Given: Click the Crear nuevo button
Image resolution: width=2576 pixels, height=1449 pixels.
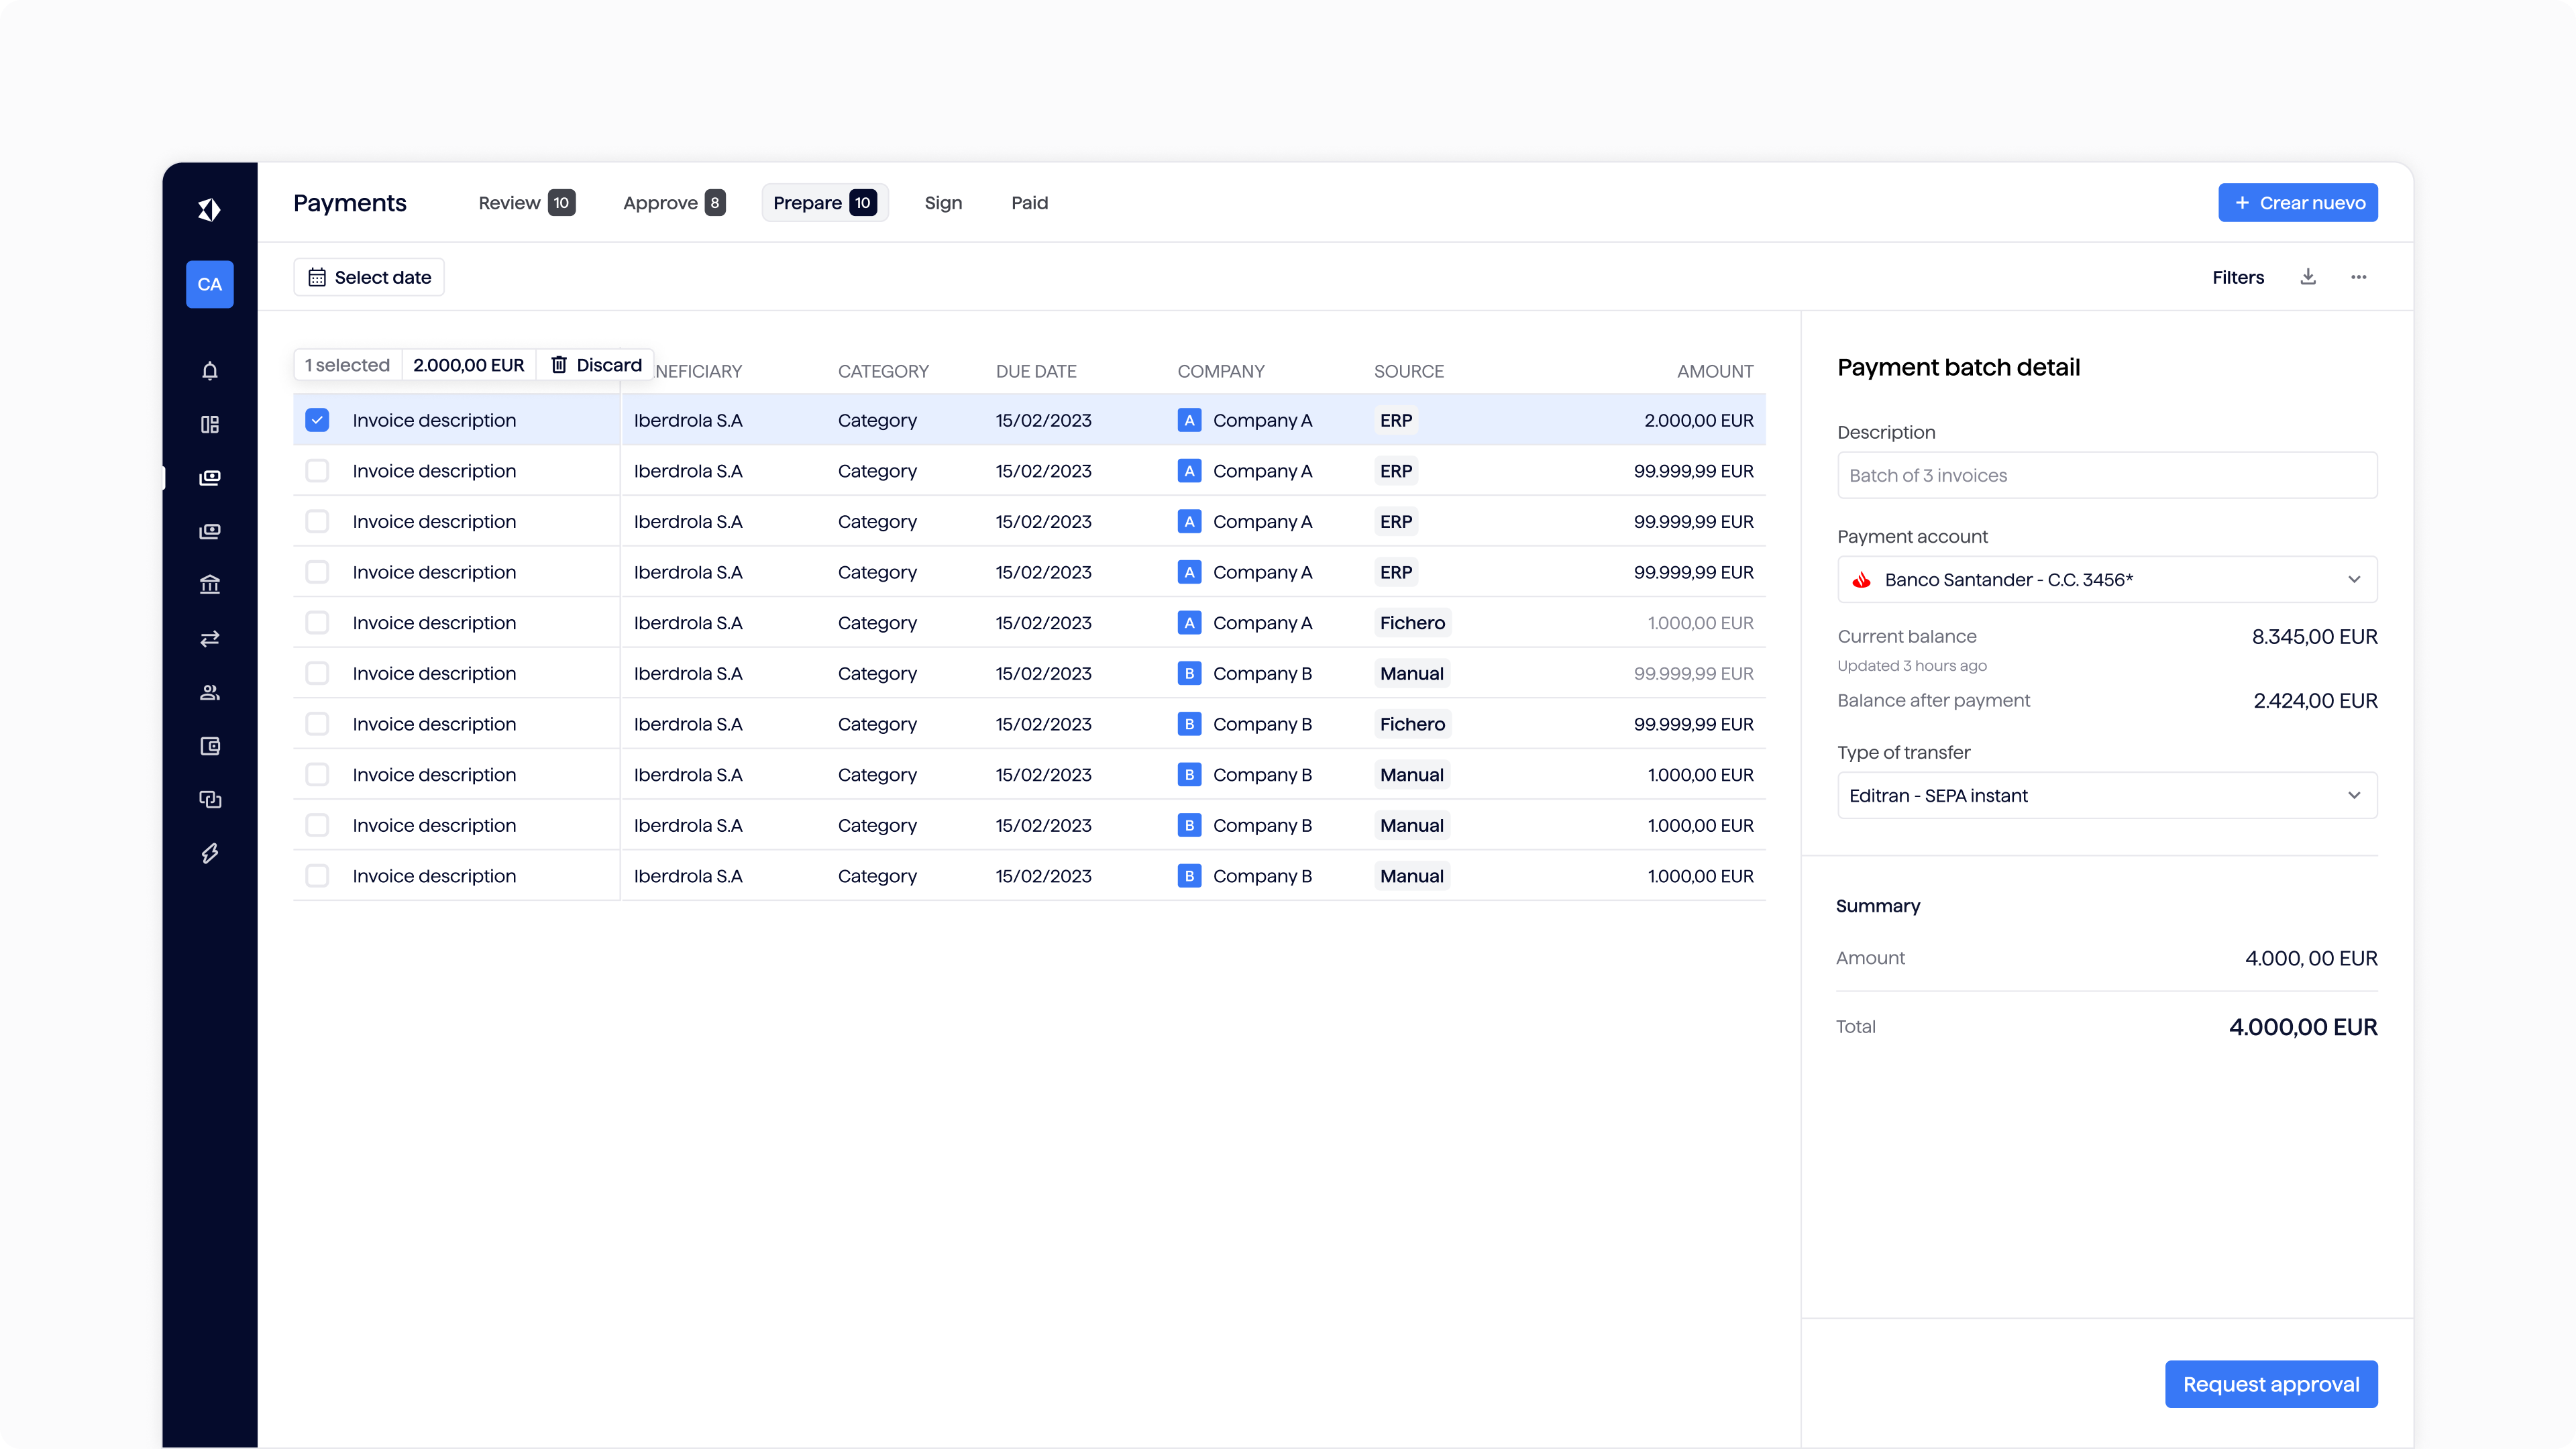Looking at the screenshot, I should point(2298,203).
